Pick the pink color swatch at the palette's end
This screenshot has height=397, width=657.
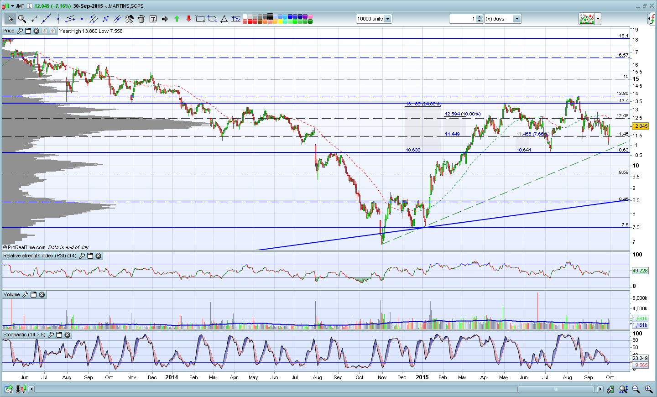pos(310,16)
